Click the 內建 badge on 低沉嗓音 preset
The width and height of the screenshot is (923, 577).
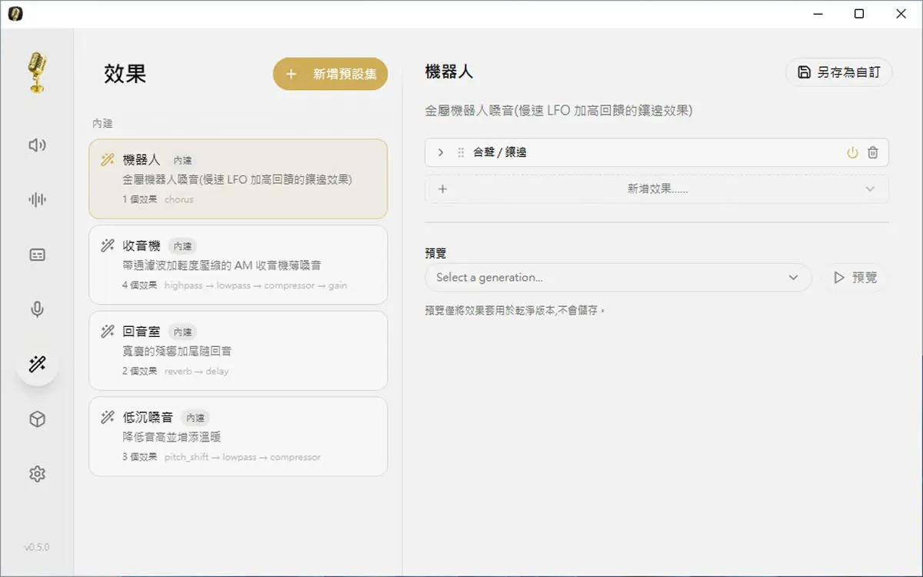click(195, 418)
